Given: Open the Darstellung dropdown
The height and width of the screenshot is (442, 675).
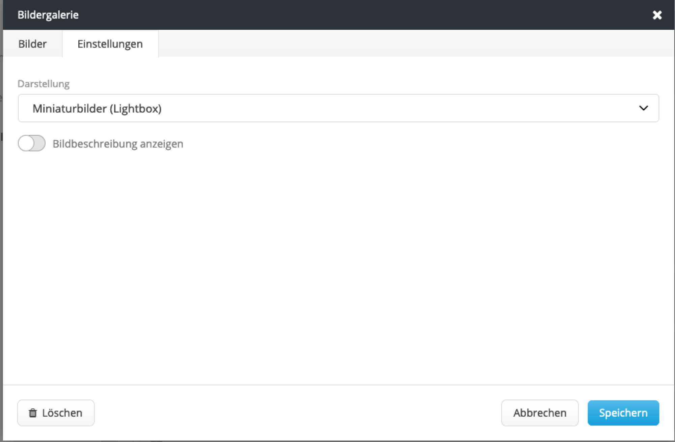Looking at the screenshot, I should tap(337, 108).
